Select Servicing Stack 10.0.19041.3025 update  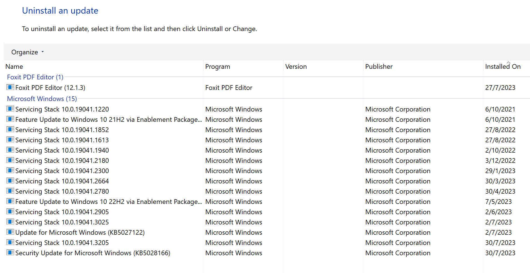coord(62,222)
